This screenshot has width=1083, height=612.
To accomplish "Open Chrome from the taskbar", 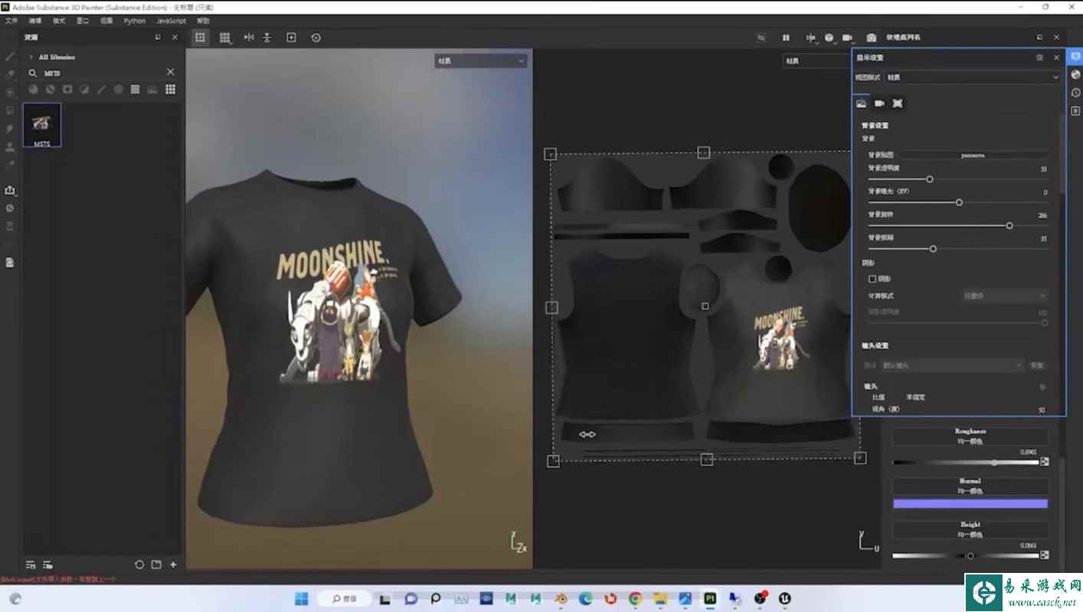I will click(x=635, y=598).
